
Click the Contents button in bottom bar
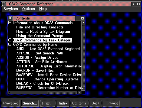pyautogui.click(x=80, y=103)
